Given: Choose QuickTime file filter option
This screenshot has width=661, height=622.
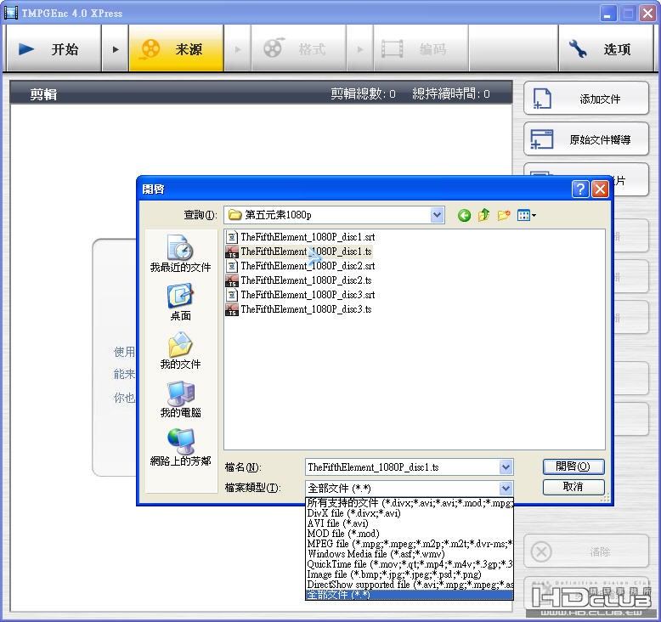Looking at the screenshot, I should (x=410, y=564).
